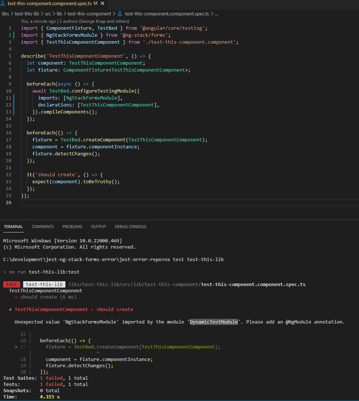Click the Angular icon in the breadcrumb bar

pos(120,14)
